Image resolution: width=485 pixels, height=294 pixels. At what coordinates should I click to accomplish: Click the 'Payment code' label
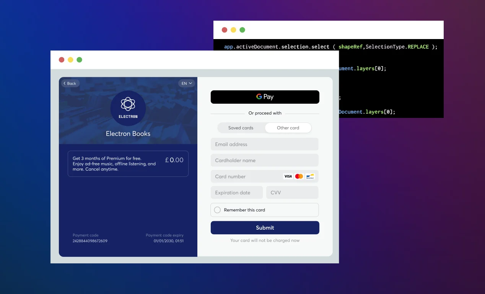click(x=86, y=235)
